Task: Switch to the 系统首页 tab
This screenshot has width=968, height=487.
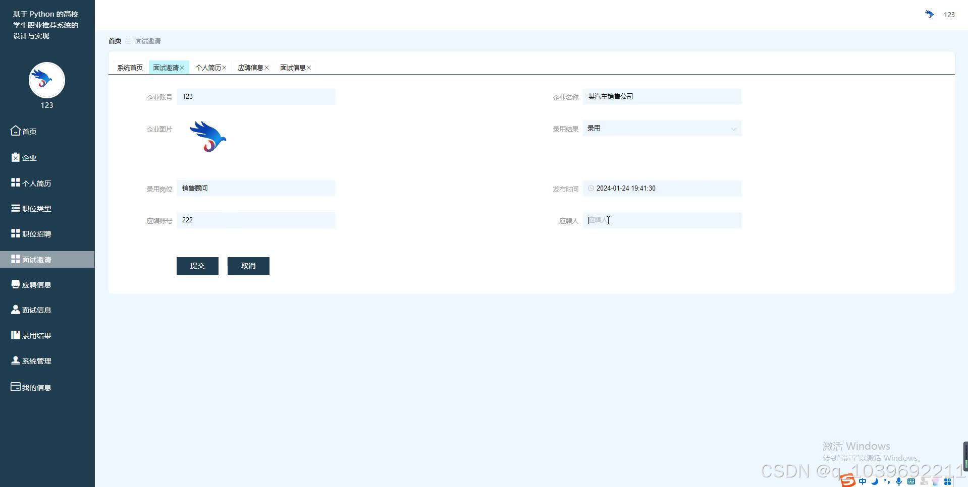Action: point(130,68)
